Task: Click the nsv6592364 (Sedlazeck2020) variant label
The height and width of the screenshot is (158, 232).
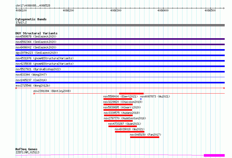Action: click(36, 42)
